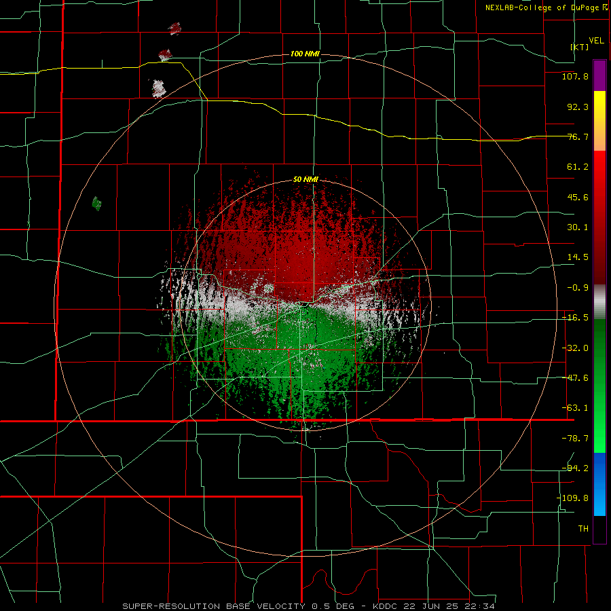Pick the gray segment of velocity color bar
The height and width of the screenshot is (611, 611).
pos(599,301)
